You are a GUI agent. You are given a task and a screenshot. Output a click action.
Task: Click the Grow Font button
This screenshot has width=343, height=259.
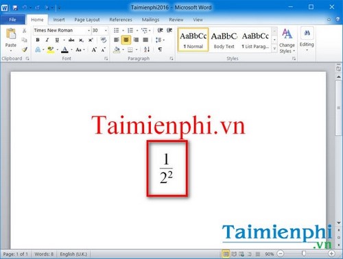(94, 49)
